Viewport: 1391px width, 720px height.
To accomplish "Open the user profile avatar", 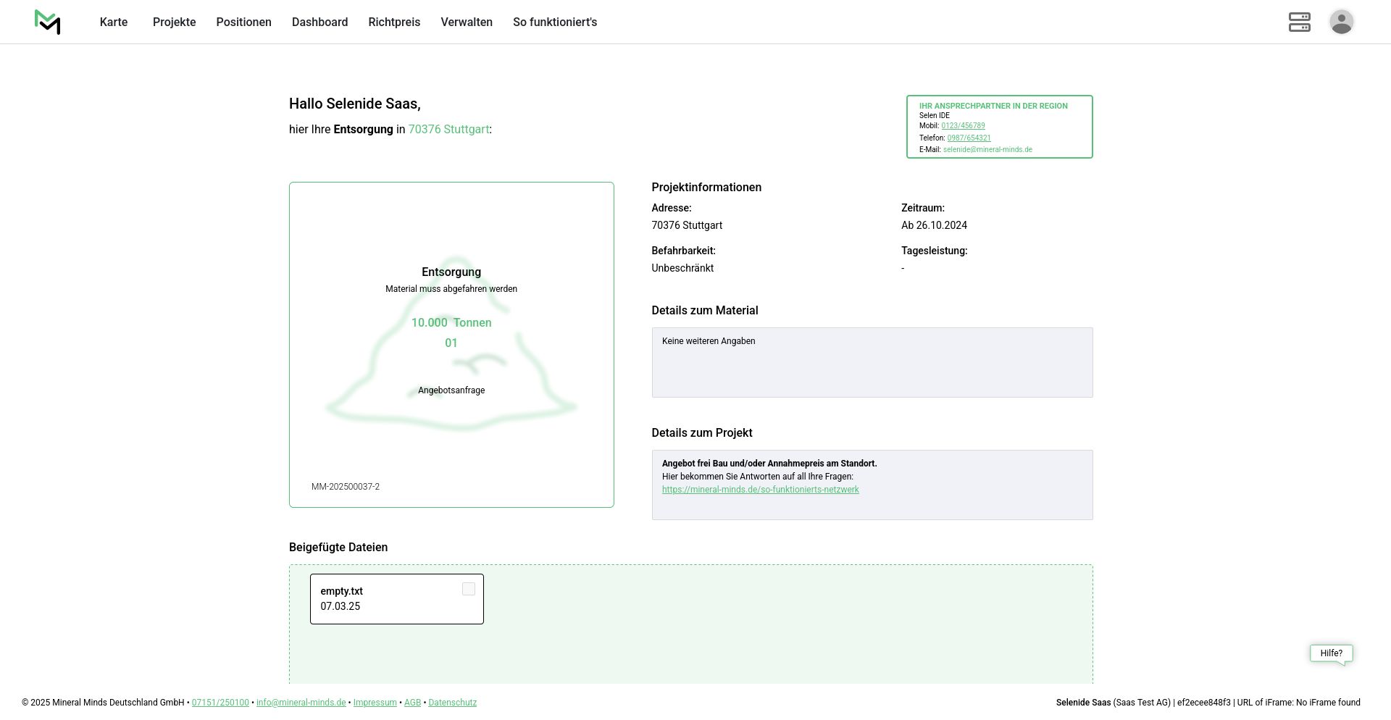I will (x=1341, y=22).
